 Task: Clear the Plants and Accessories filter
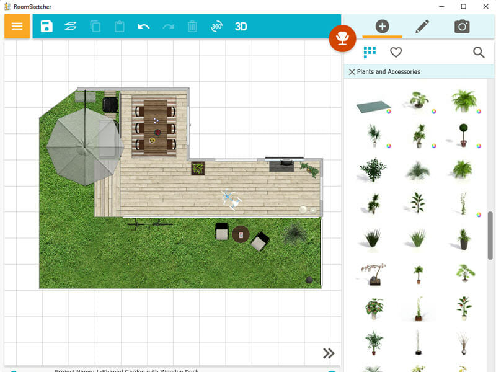click(x=353, y=72)
